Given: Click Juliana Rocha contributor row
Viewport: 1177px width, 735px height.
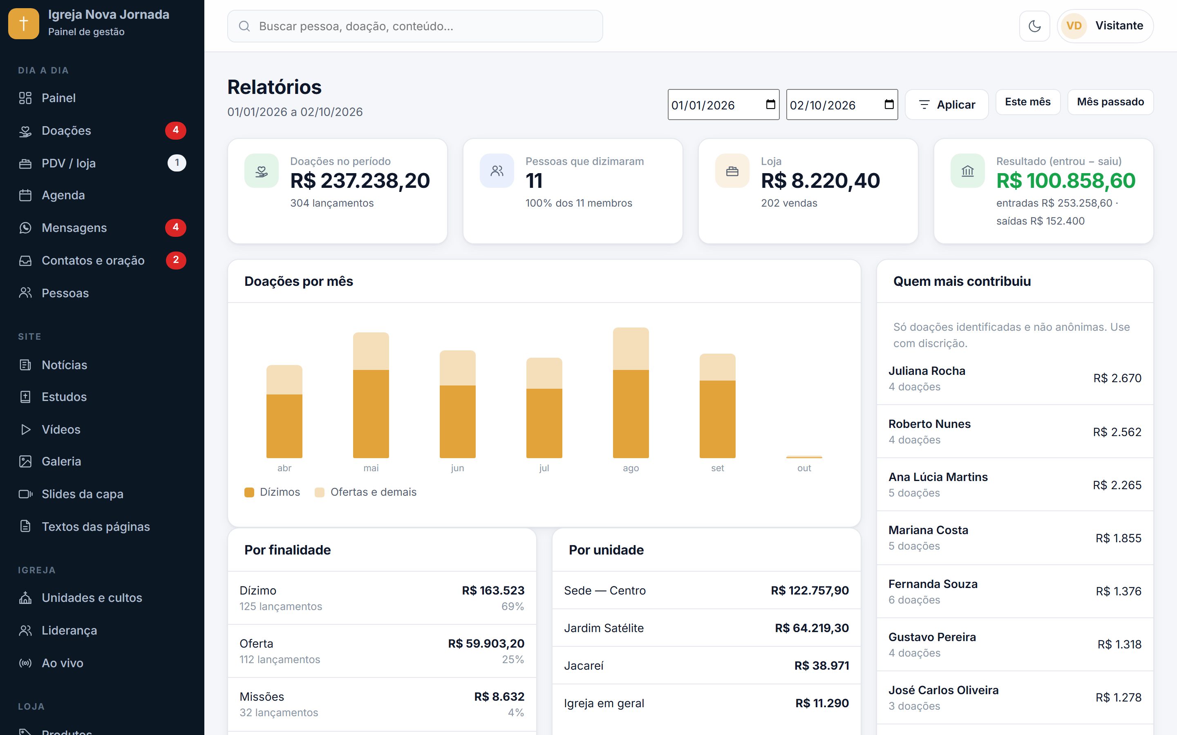Looking at the screenshot, I should point(1015,378).
